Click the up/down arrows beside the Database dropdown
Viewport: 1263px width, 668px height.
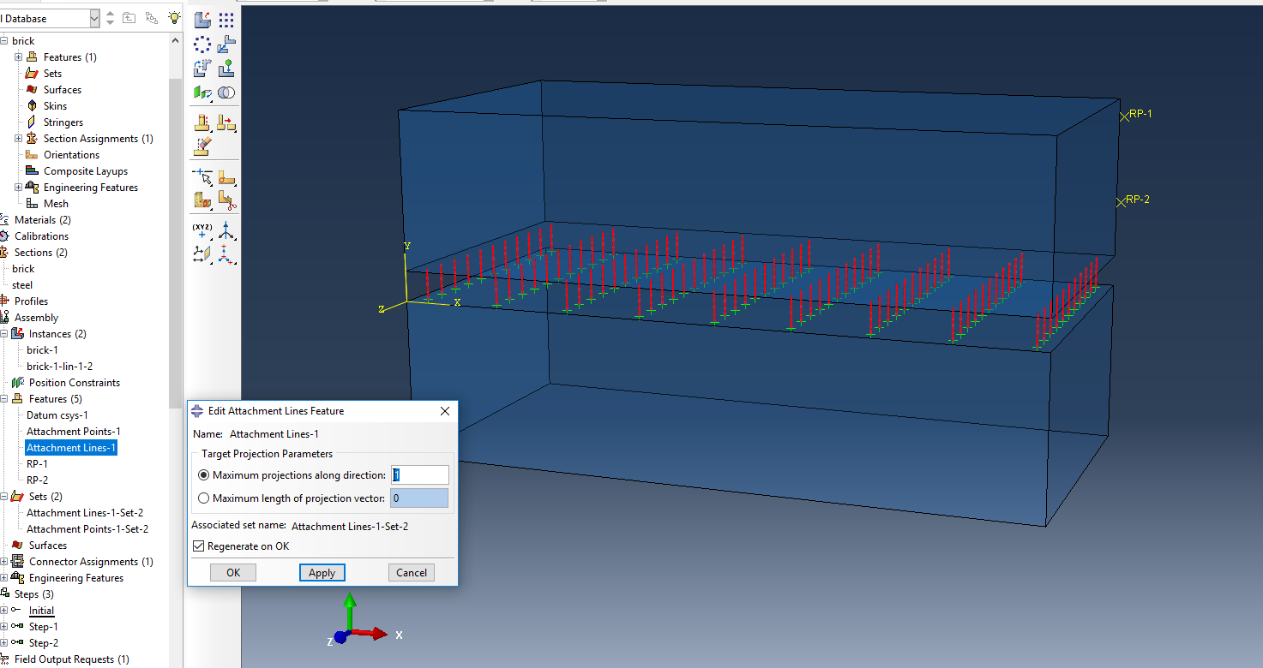point(110,18)
